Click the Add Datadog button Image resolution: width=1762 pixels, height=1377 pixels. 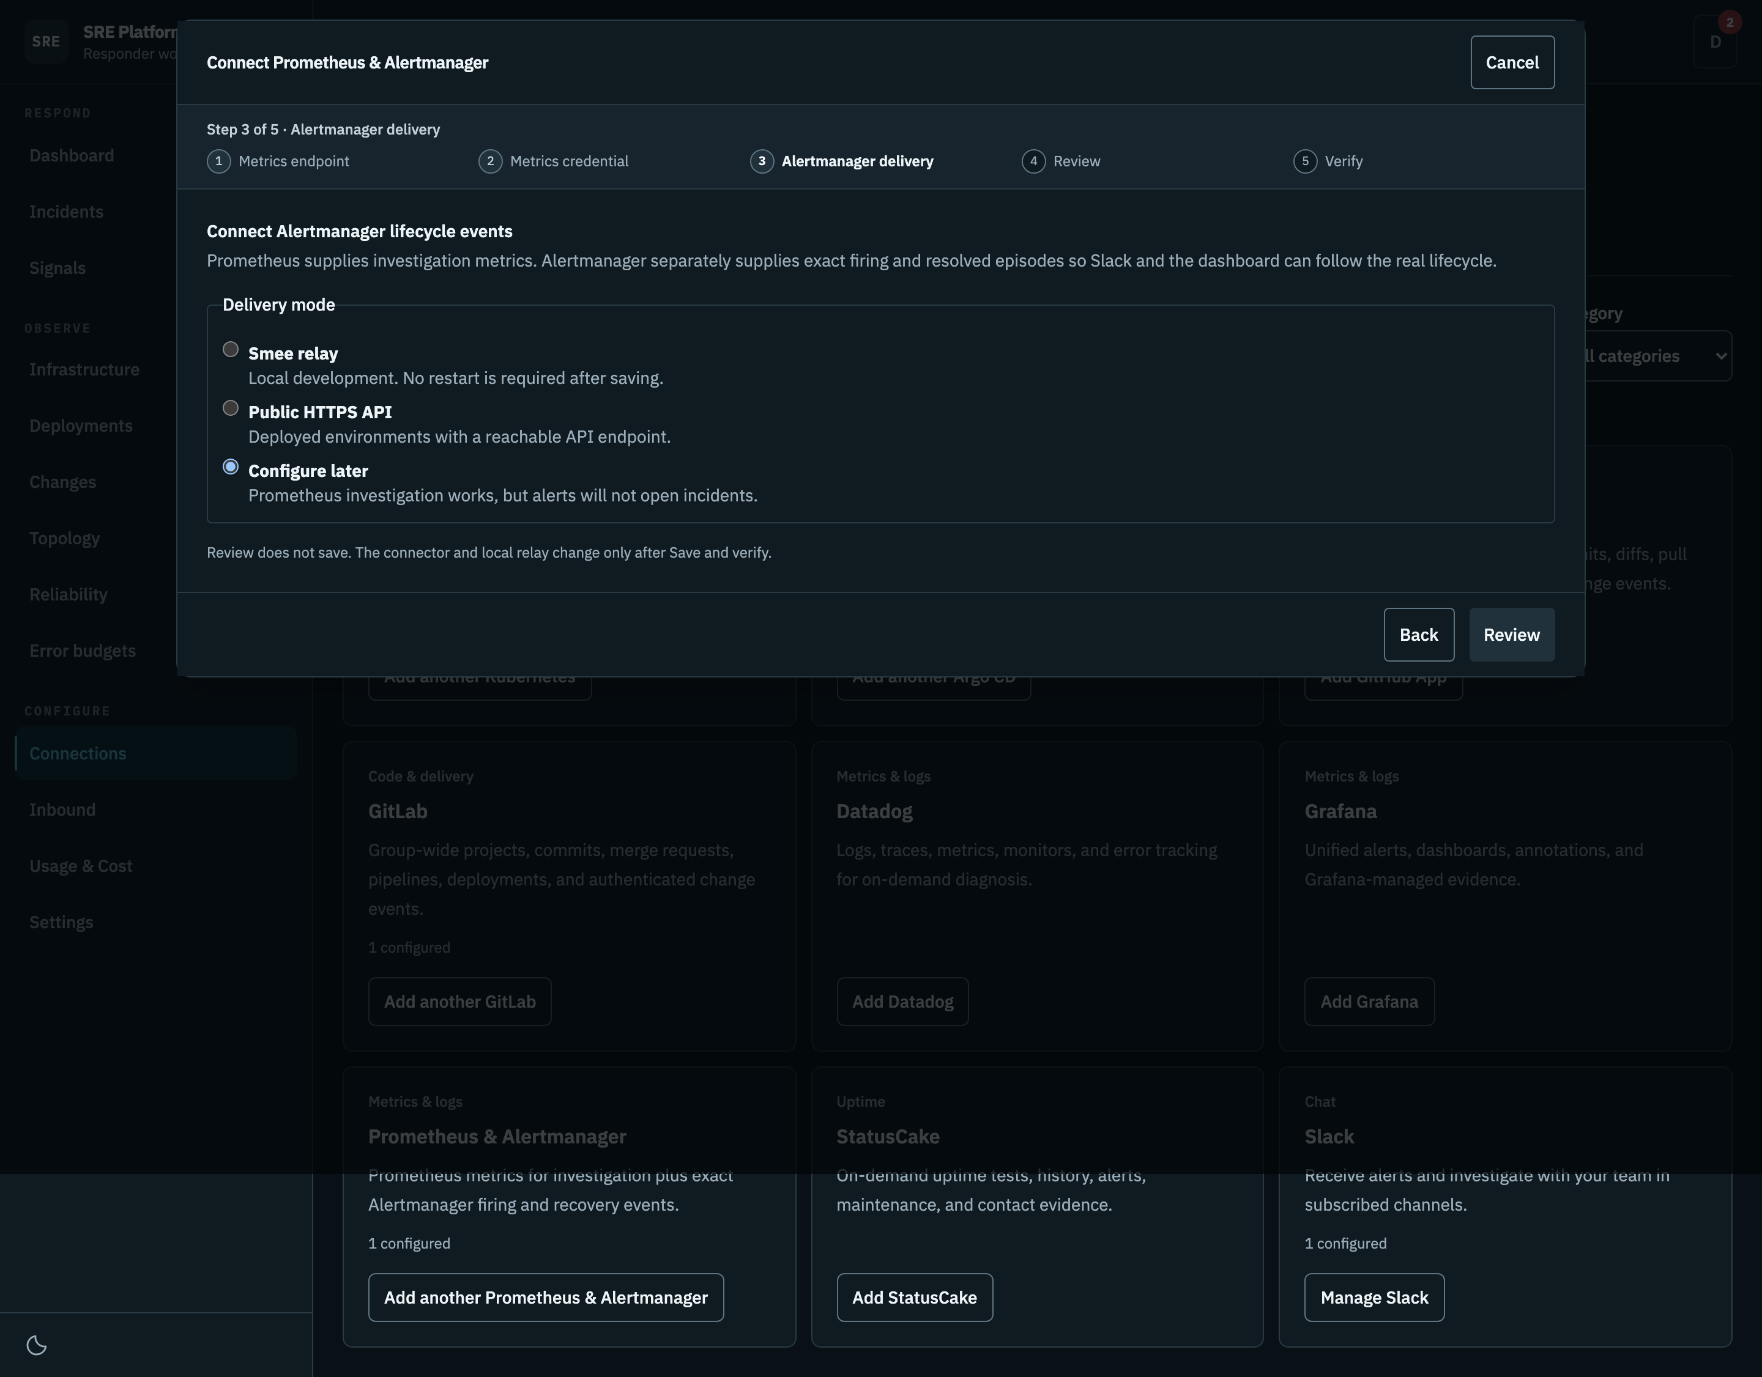[x=902, y=1002]
